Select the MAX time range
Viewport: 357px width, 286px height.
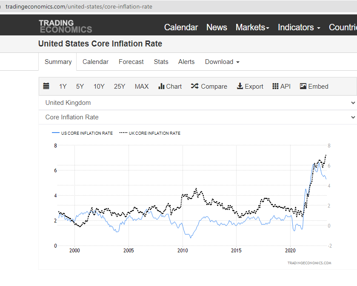[x=142, y=86]
